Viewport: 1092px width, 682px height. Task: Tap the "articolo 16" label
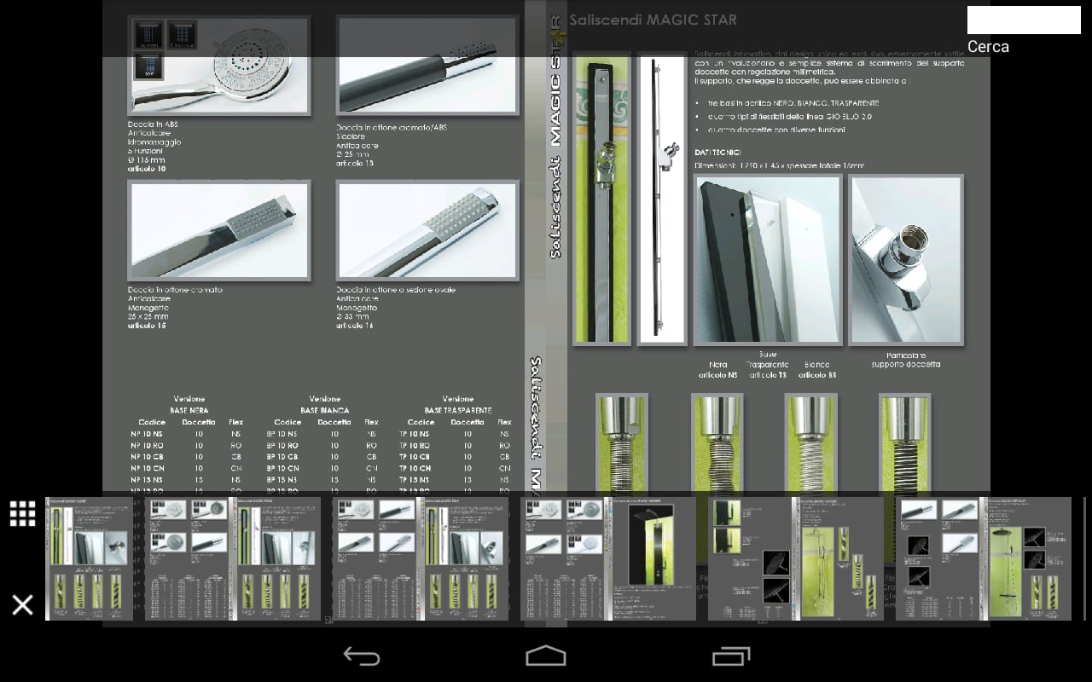click(355, 326)
